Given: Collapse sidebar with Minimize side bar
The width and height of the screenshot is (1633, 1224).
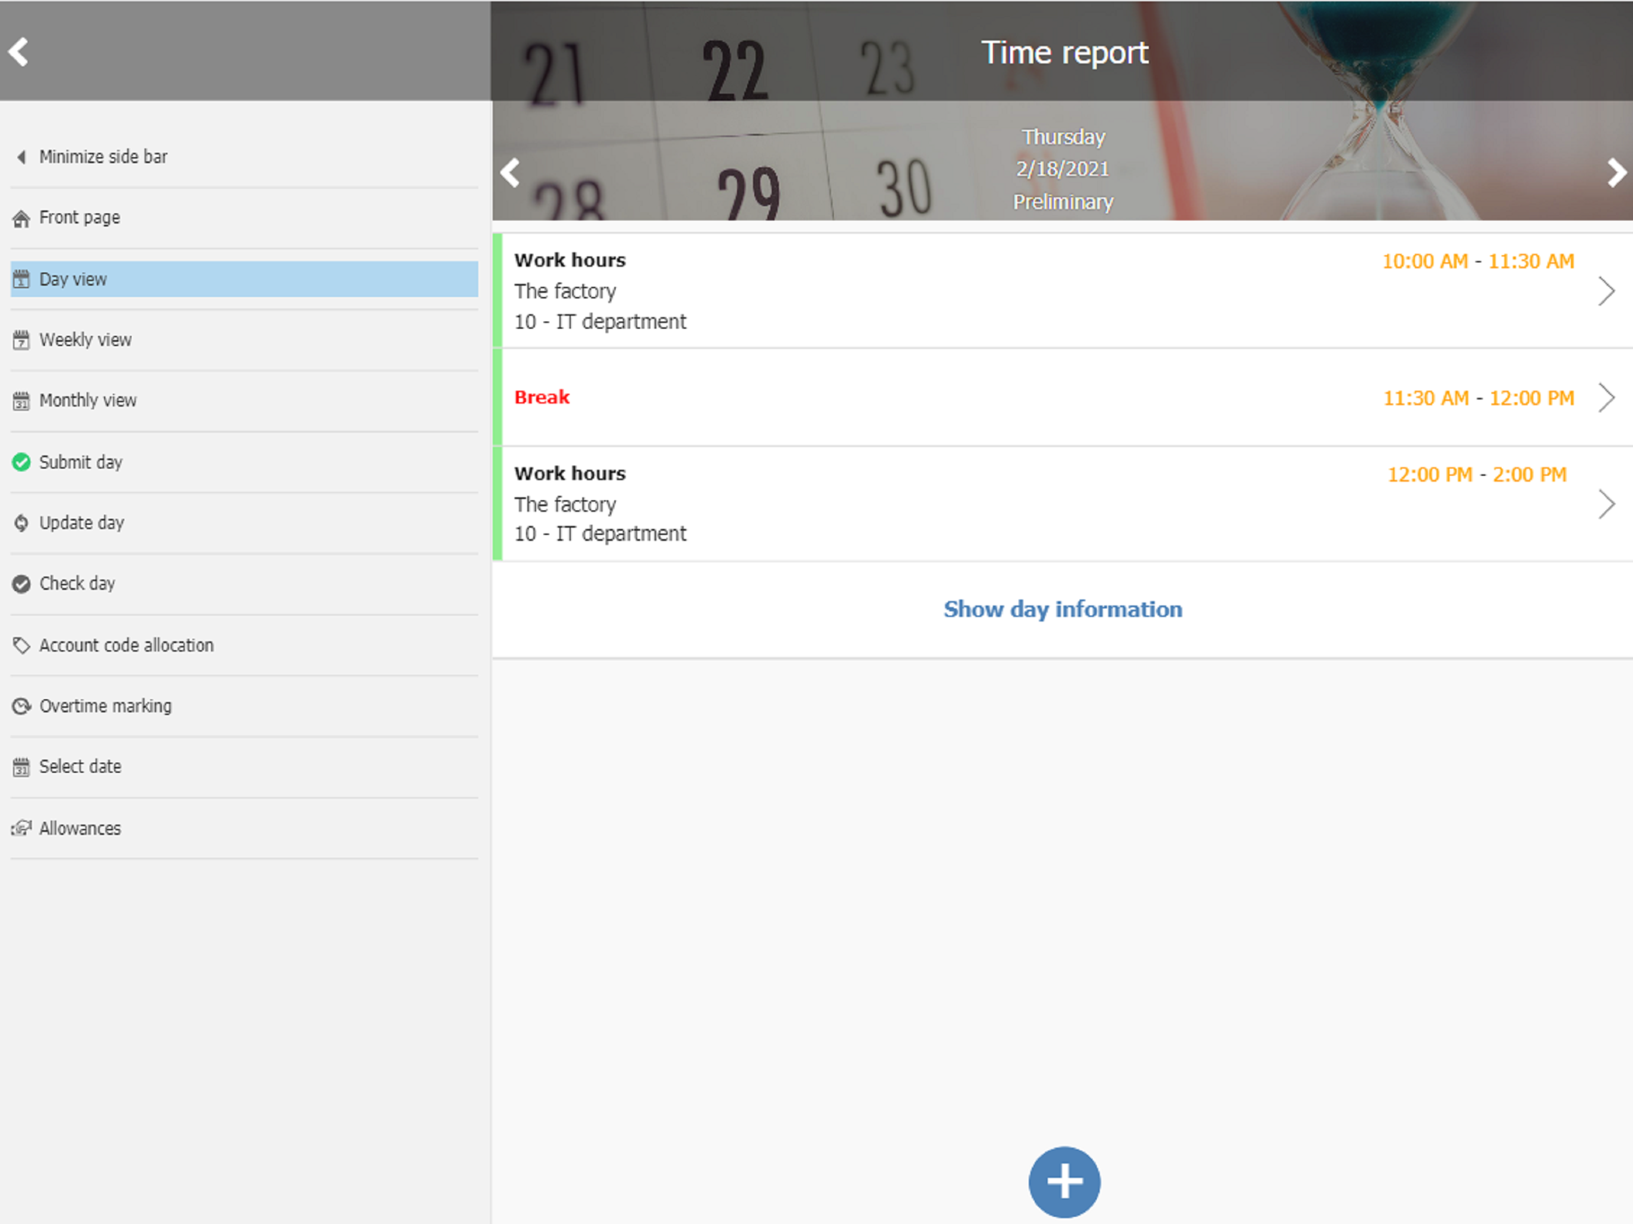Looking at the screenshot, I should pos(102,157).
